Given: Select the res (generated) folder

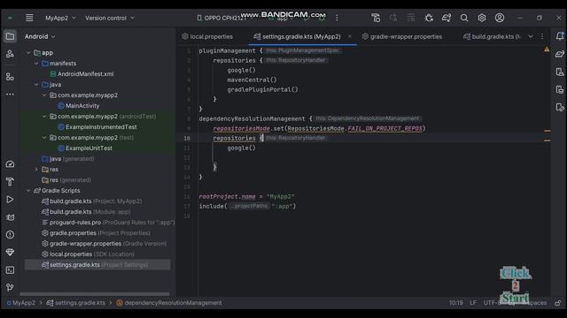Looking at the screenshot, I should coord(66,180).
